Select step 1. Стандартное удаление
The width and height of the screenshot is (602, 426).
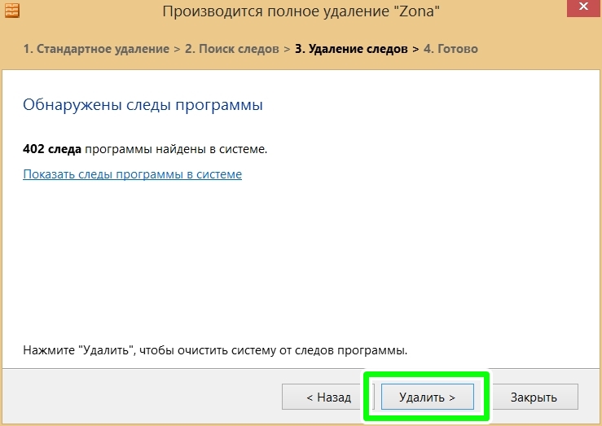pyautogui.click(x=96, y=49)
